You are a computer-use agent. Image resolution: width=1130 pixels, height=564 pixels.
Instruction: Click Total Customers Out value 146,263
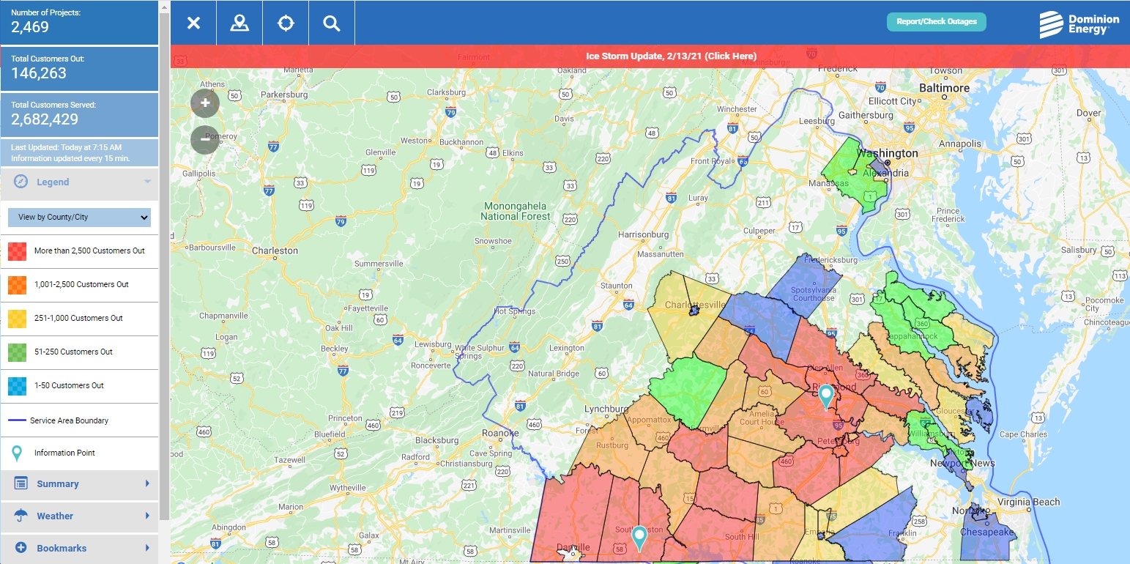point(39,73)
